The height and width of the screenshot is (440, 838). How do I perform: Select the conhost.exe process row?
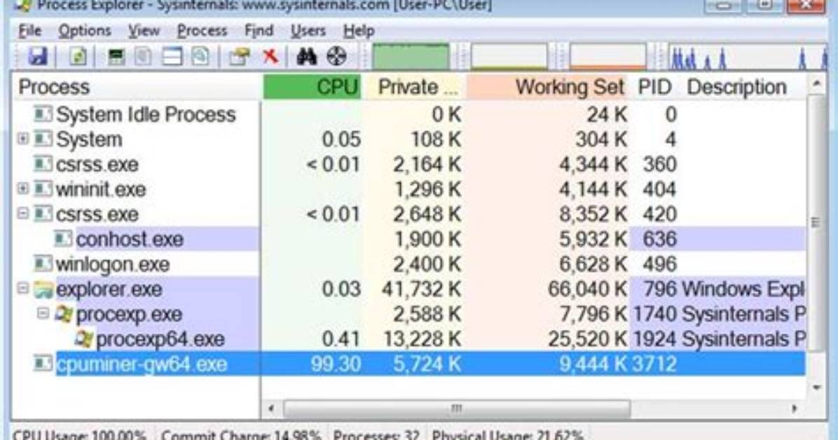click(x=409, y=239)
